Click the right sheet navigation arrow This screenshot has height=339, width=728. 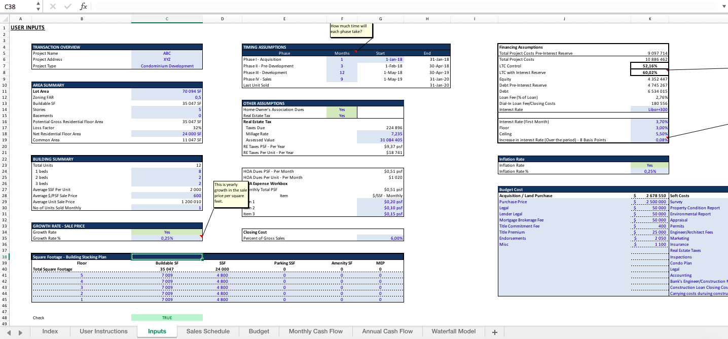(20, 331)
